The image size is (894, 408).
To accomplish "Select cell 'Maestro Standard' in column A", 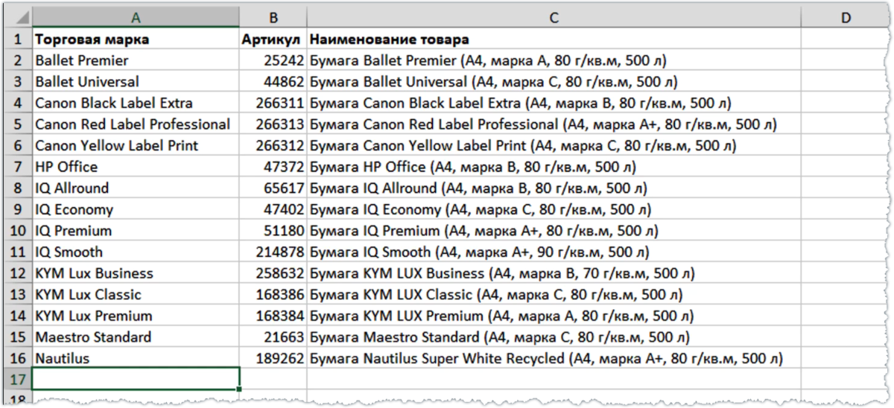I will click(136, 337).
